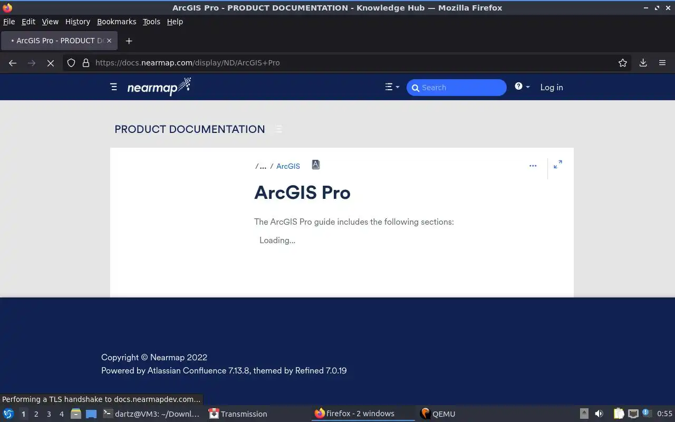The image size is (675, 422).
Task: Open the File menu
Action: 9,22
